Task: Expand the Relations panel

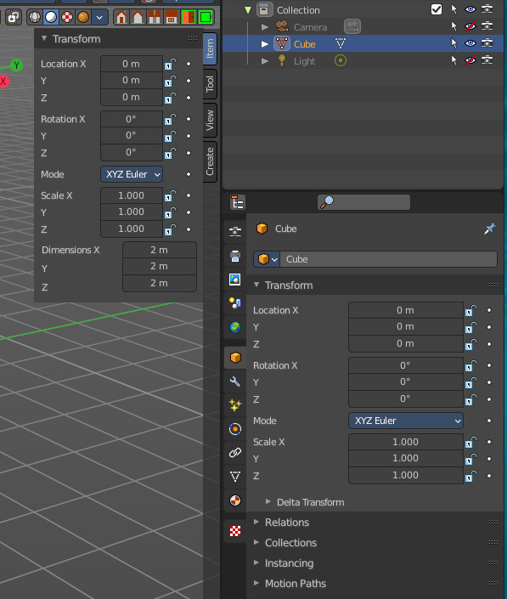Action: click(x=287, y=523)
